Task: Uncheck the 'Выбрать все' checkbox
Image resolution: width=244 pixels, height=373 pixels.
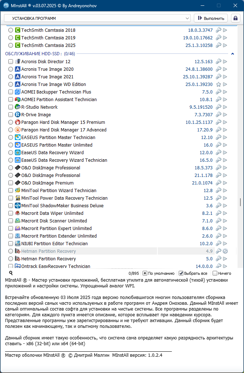Action: click(181, 273)
